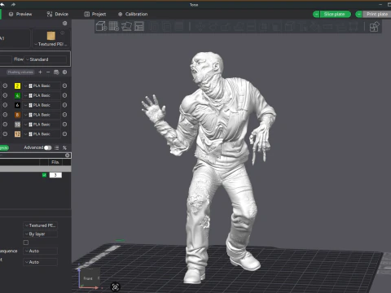Switch to the Device tab

(58, 14)
